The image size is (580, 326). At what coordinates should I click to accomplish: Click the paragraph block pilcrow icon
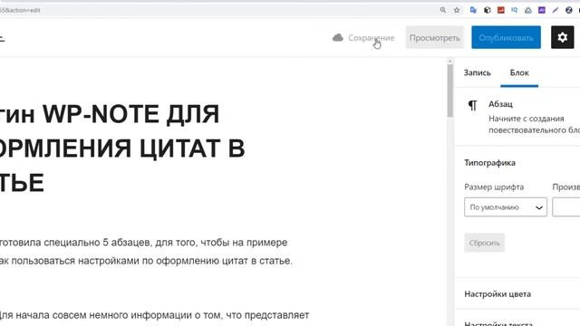[x=472, y=106]
